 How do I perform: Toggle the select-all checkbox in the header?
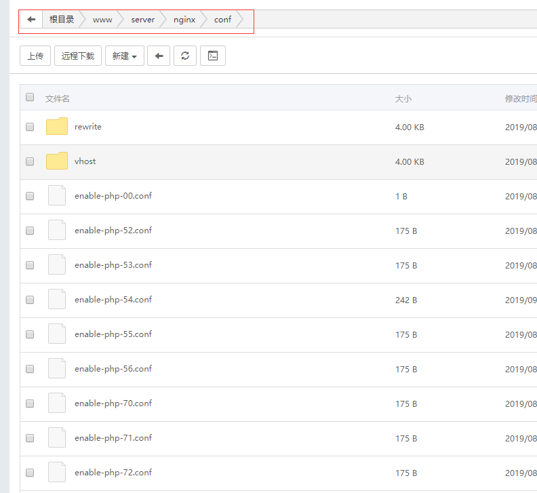[x=30, y=98]
